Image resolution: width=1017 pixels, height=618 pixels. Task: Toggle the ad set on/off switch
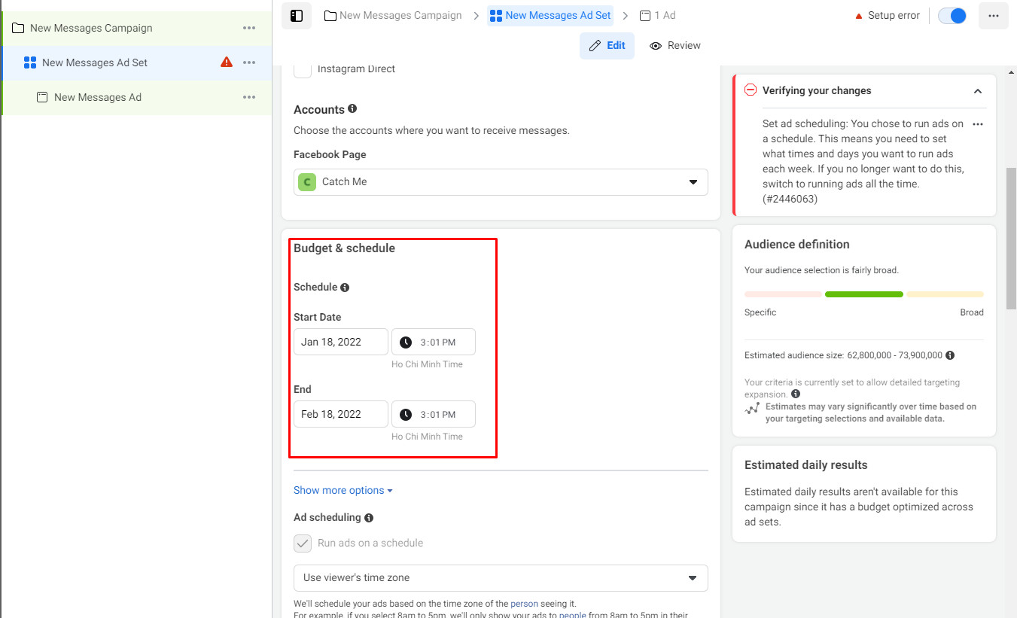tap(952, 16)
